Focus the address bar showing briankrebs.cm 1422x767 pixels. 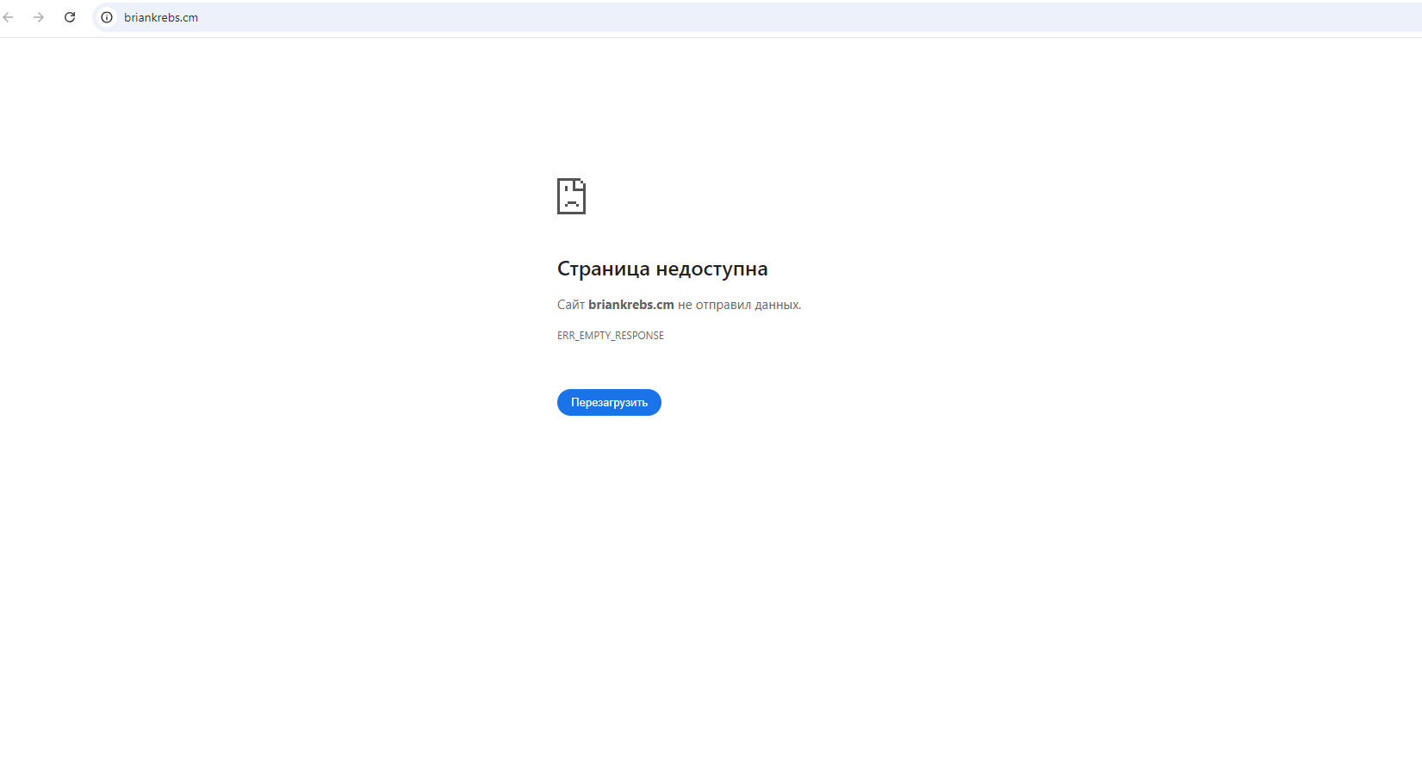[x=758, y=17]
